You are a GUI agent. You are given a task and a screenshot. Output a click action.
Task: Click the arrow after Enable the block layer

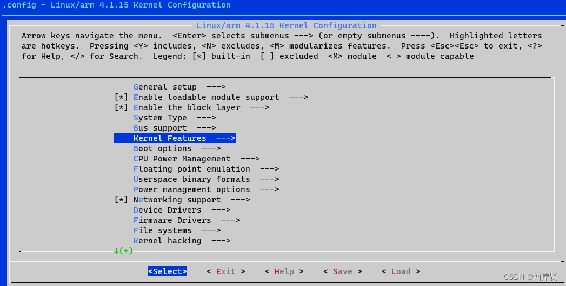tap(259, 107)
